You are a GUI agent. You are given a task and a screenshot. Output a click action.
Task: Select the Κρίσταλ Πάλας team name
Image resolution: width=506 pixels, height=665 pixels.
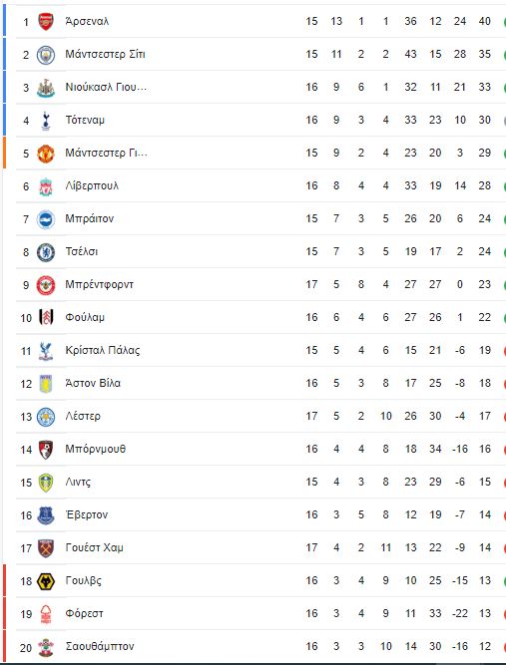point(103,350)
